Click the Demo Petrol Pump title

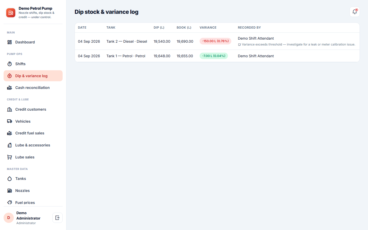pos(35,8)
